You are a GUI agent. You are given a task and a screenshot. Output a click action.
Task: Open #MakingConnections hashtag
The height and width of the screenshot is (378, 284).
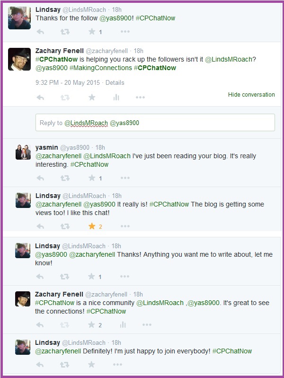(x=101, y=68)
